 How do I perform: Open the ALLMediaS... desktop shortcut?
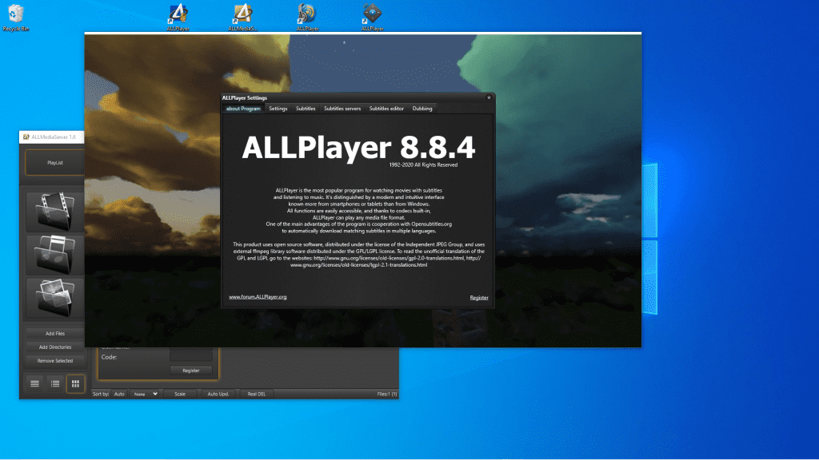(x=242, y=18)
